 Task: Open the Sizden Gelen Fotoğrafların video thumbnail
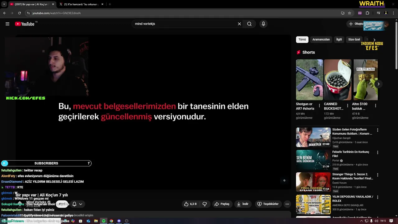[x=313, y=137]
